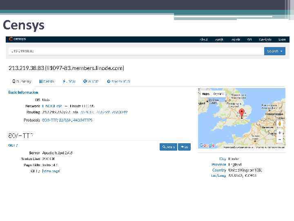Image resolution: width=294 pixels, height=221 pixels.
Task: Click the GET / heading link
Action: [x=13, y=145]
